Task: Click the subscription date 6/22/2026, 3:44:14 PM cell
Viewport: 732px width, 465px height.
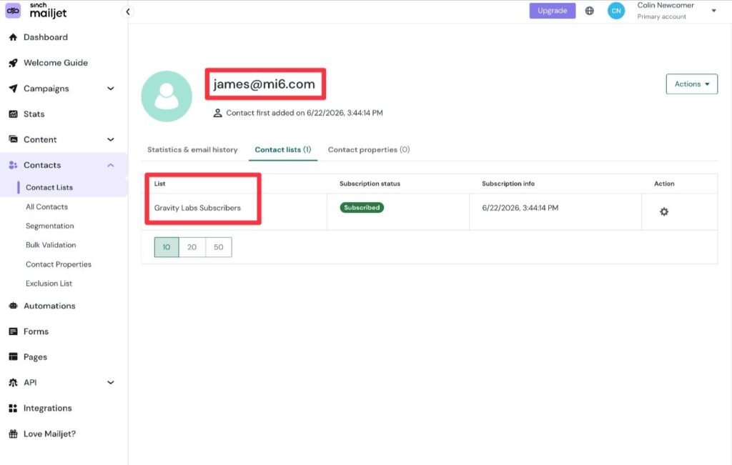Action: tap(520, 208)
